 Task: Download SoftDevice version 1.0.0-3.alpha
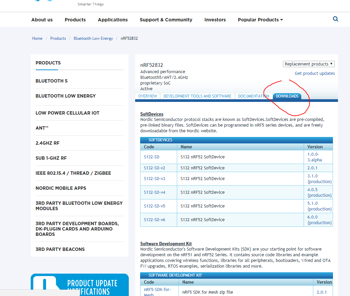tap(315, 157)
